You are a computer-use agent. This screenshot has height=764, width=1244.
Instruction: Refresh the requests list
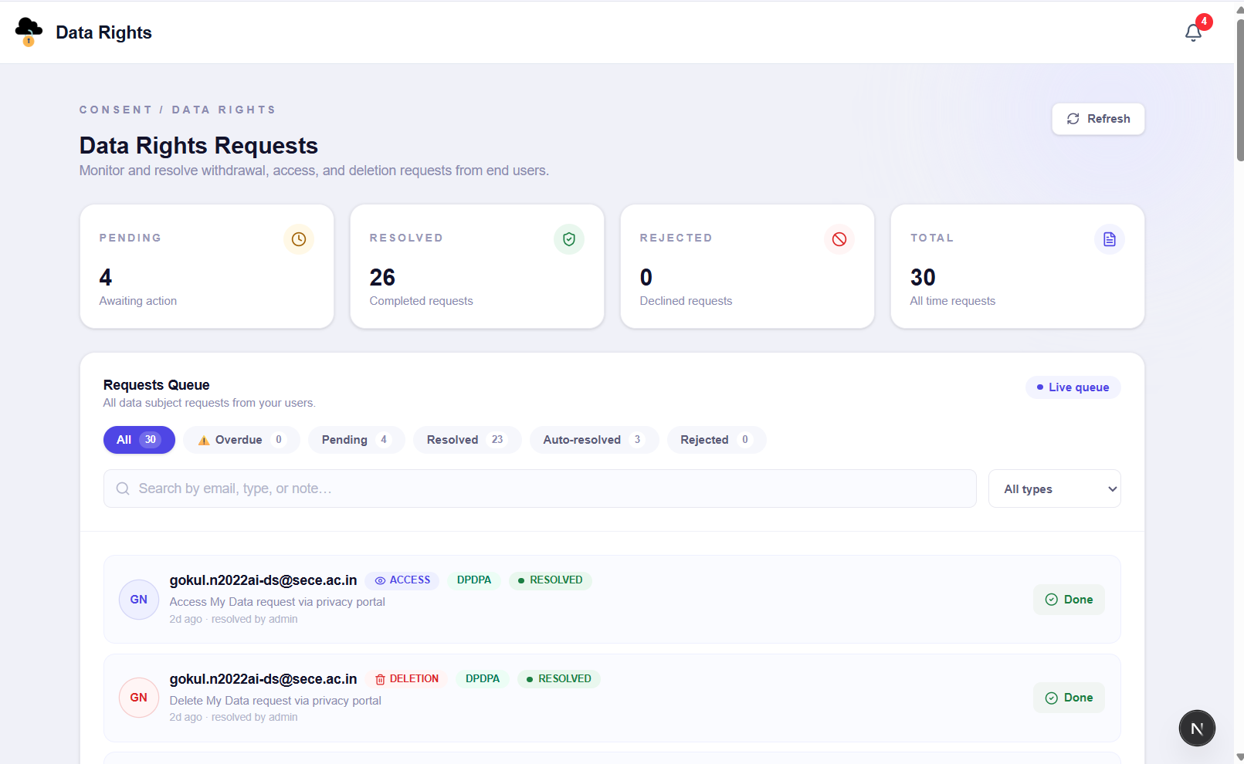click(x=1098, y=119)
